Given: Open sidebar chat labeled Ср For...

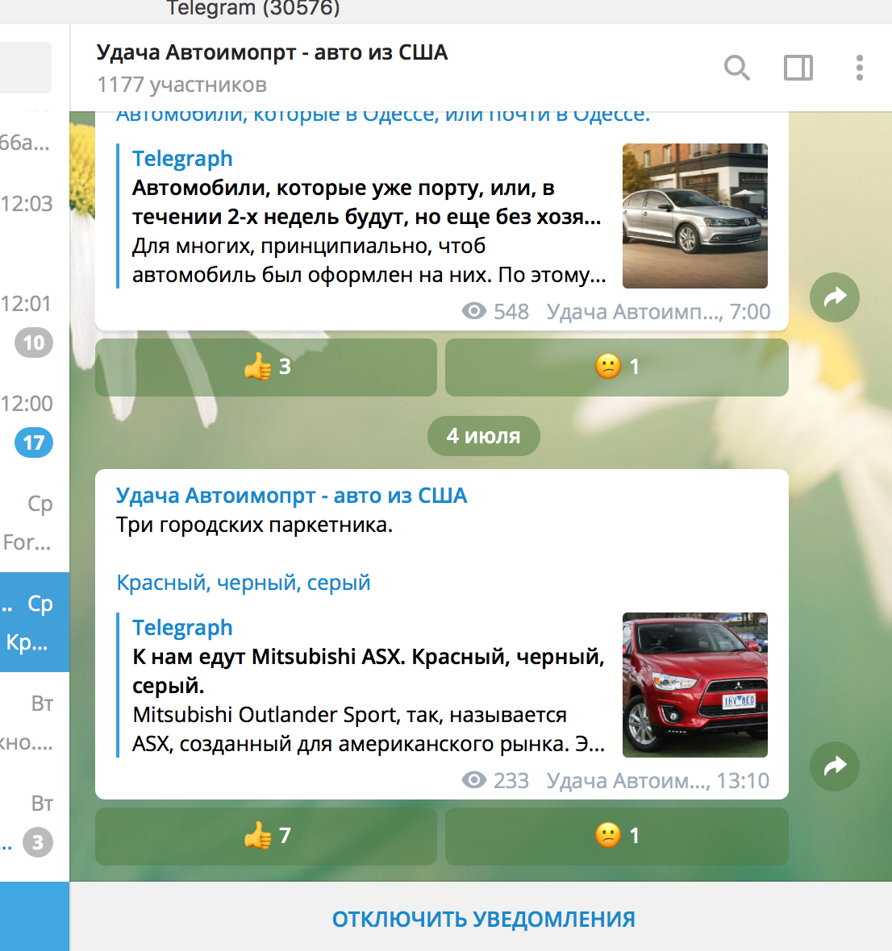Looking at the screenshot, I should pyautogui.click(x=35, y=523).
